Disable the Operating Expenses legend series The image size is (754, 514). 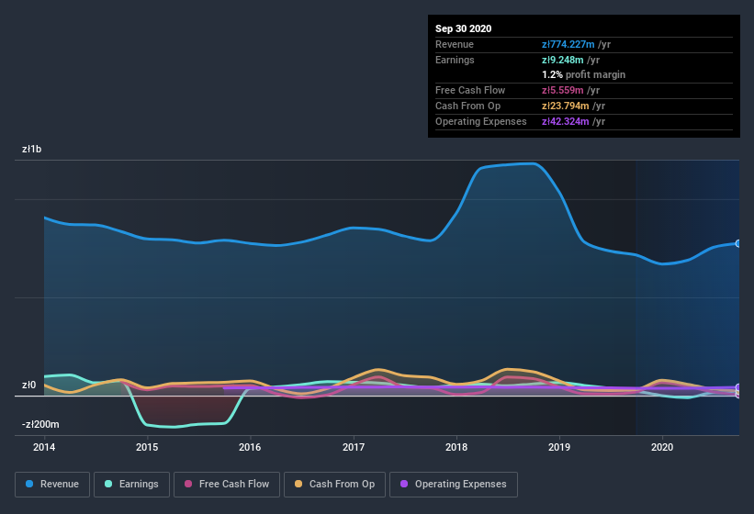[453, 484]
